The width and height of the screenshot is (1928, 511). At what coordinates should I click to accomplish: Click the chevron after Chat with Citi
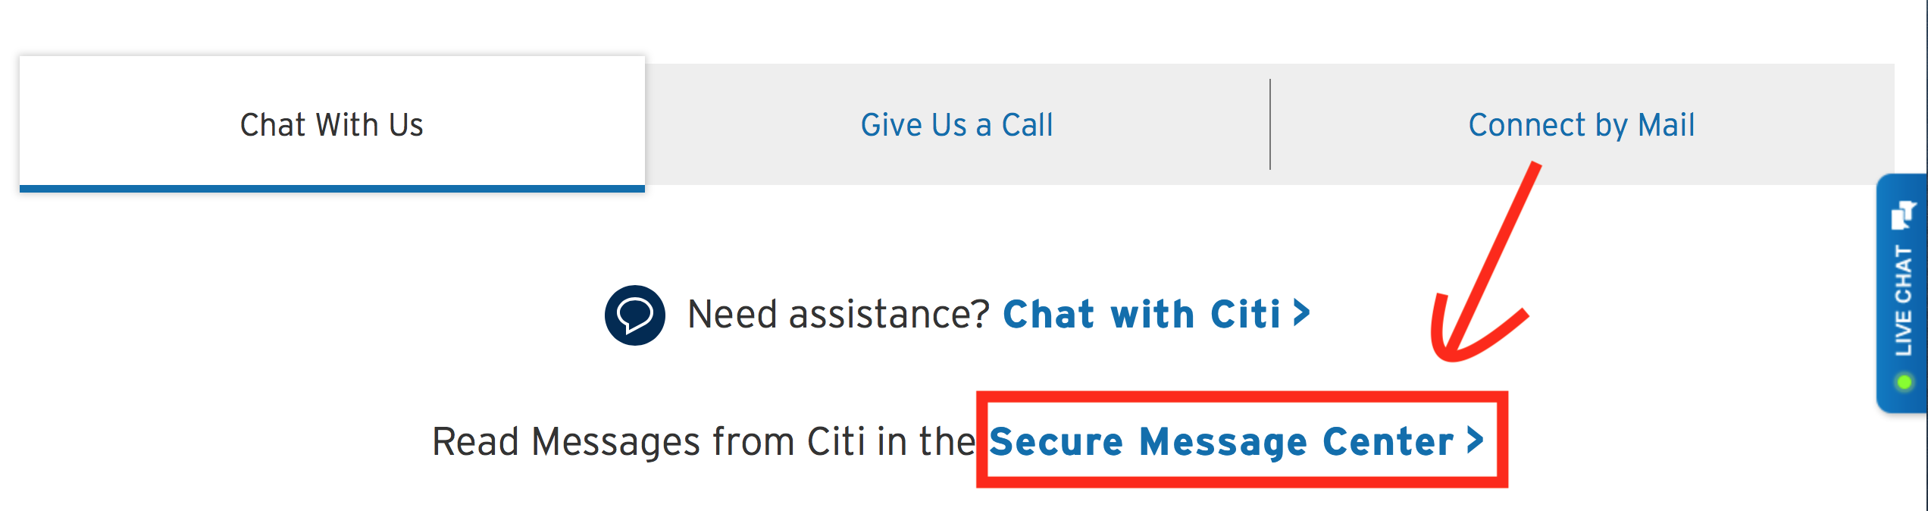point(1301,313)
